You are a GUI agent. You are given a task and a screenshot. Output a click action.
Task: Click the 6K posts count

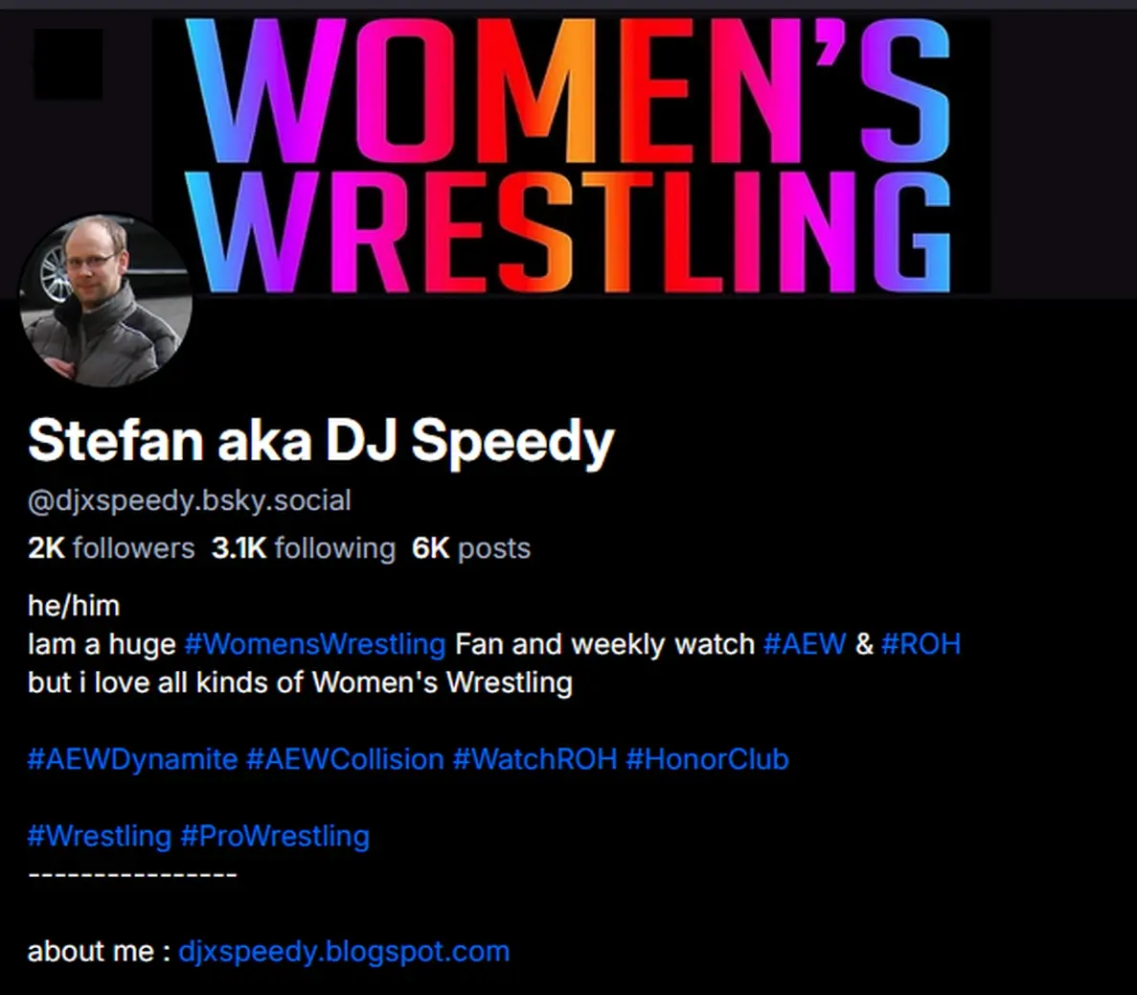(471, 548)
